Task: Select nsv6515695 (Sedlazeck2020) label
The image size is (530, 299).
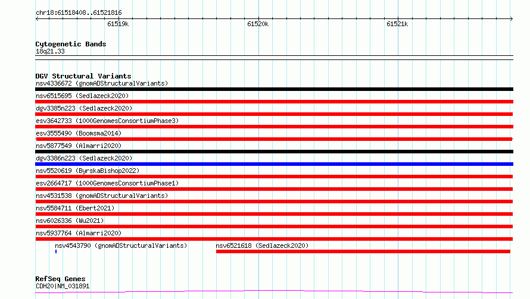Action: click(82, 96)
